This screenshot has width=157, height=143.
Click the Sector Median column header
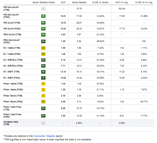coord(79,2)
